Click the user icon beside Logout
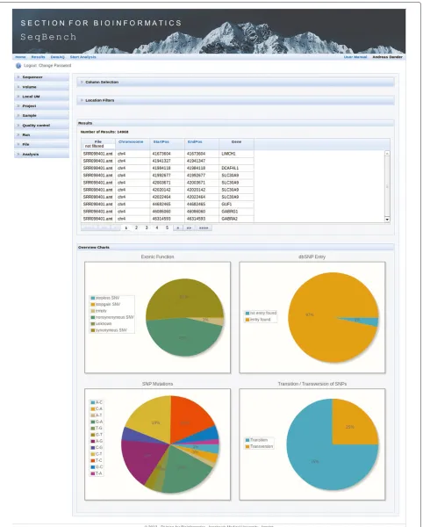The image size is (423, 527). pyautogui.click(x=18, y=66)
